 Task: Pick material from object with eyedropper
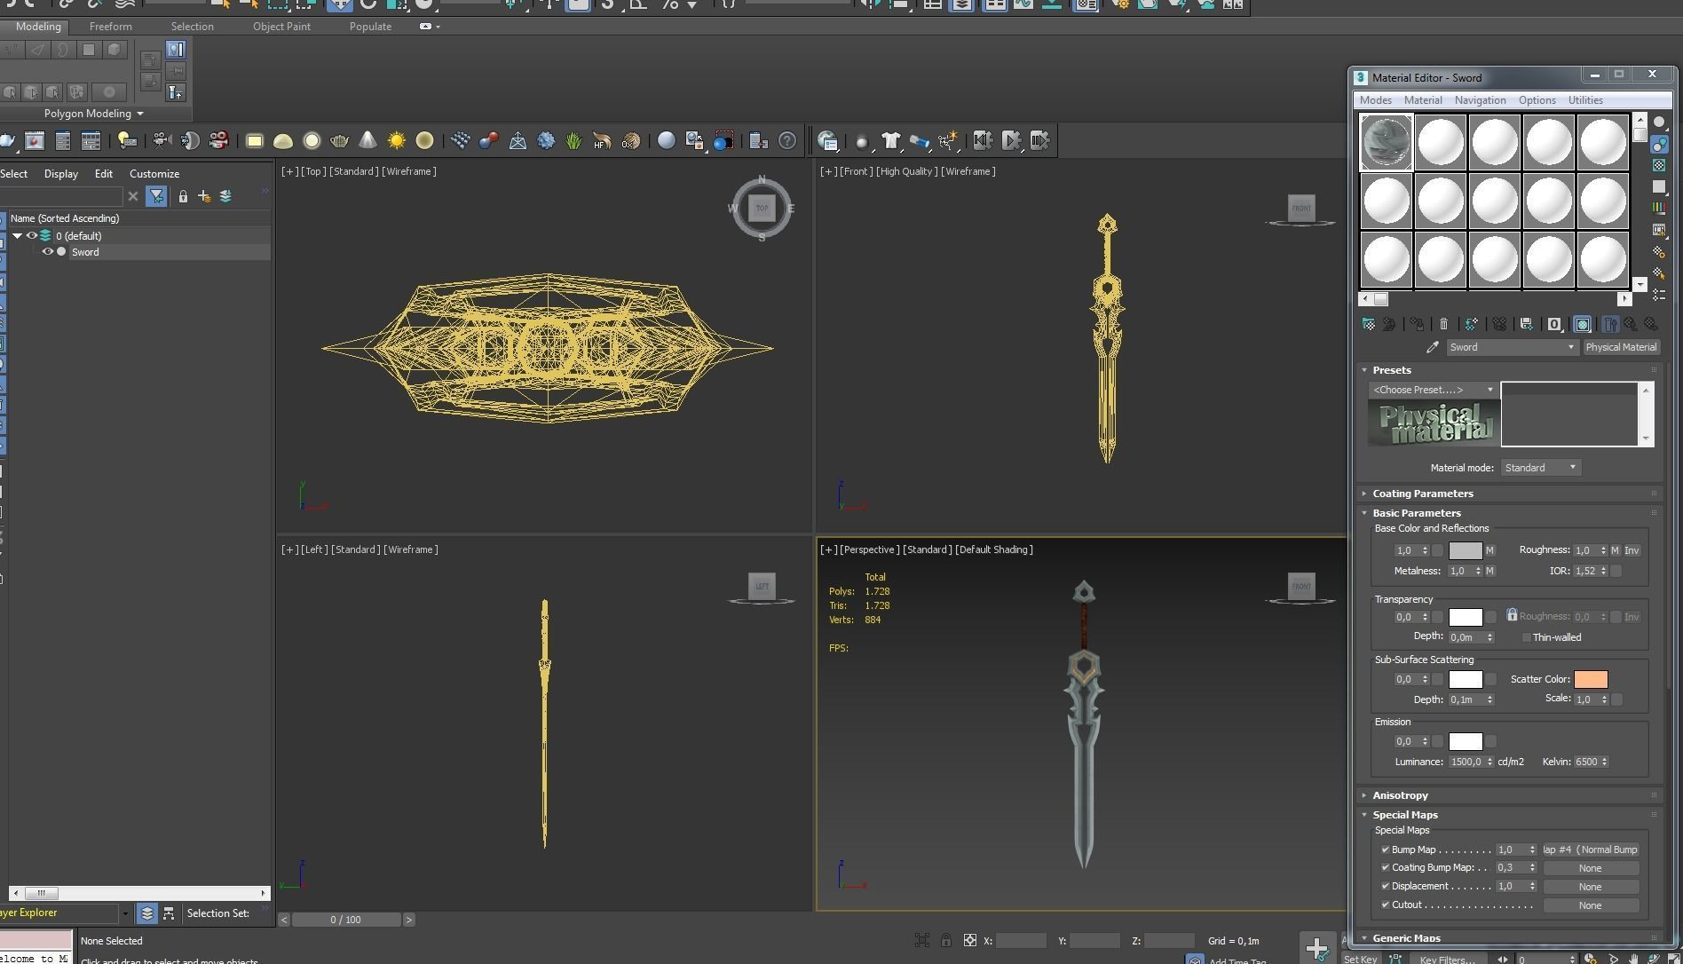click(1432, 347)
